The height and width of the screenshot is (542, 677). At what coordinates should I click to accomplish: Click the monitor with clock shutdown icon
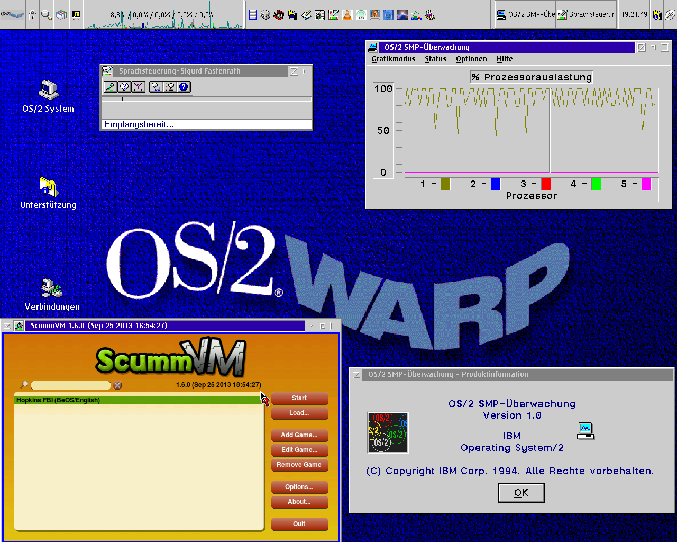coord(76,15)
